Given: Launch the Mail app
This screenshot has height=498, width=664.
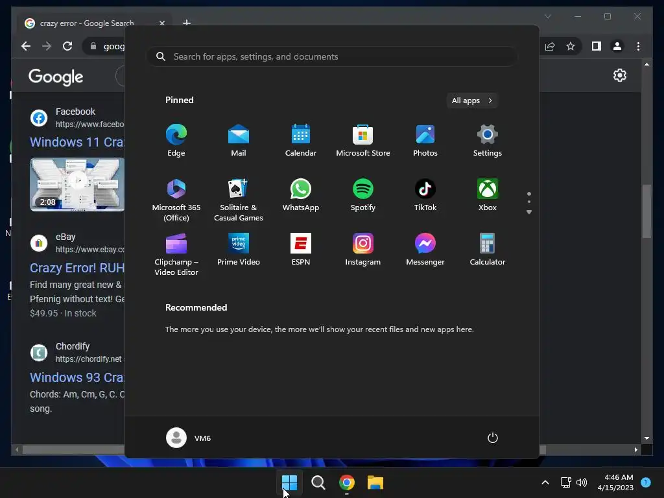Looking at the screenshot, I should coord(239,141).
